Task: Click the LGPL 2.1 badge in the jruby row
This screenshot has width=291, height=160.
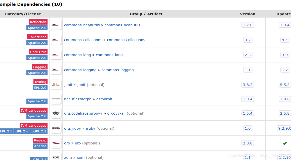Action: point(39,131)
